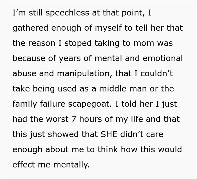Click the word "mom"
The width and height of the screenshot is (197, 179).
[144, 43]
